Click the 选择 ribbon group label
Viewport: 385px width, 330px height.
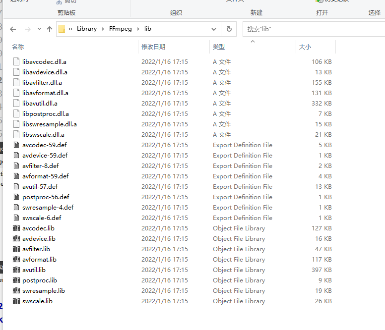(x=375, y=13)
